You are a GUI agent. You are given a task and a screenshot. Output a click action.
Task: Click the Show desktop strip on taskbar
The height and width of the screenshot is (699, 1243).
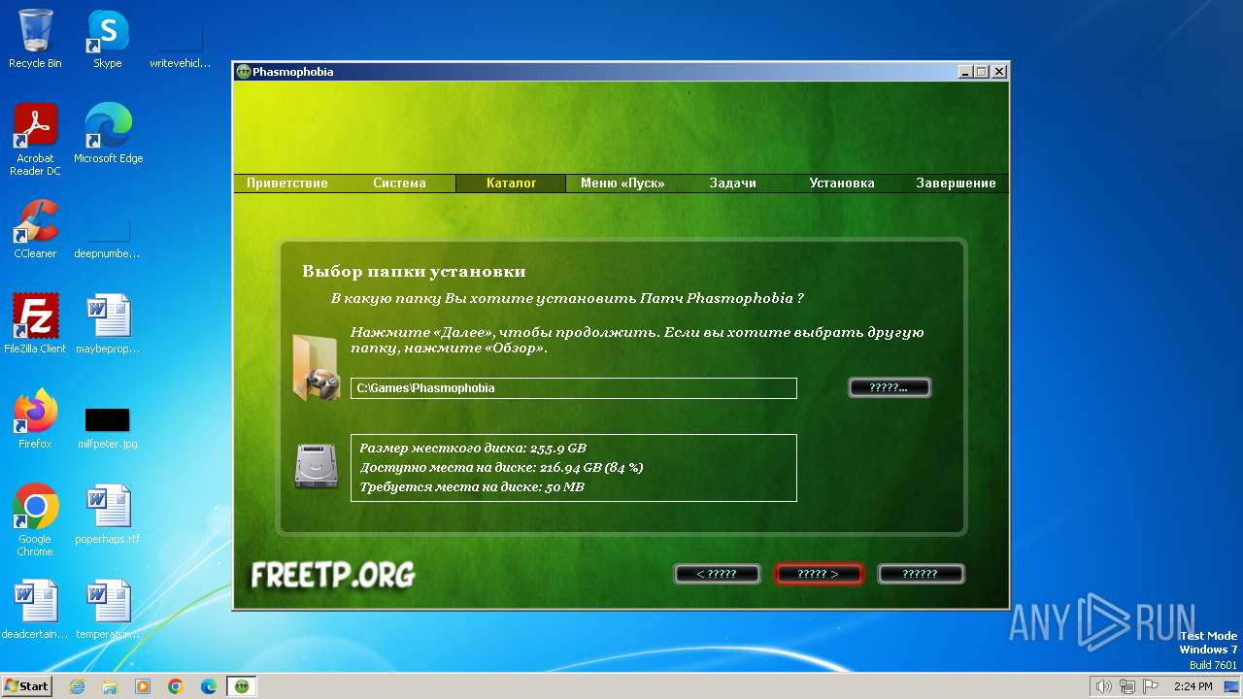tap(1232, 686)
